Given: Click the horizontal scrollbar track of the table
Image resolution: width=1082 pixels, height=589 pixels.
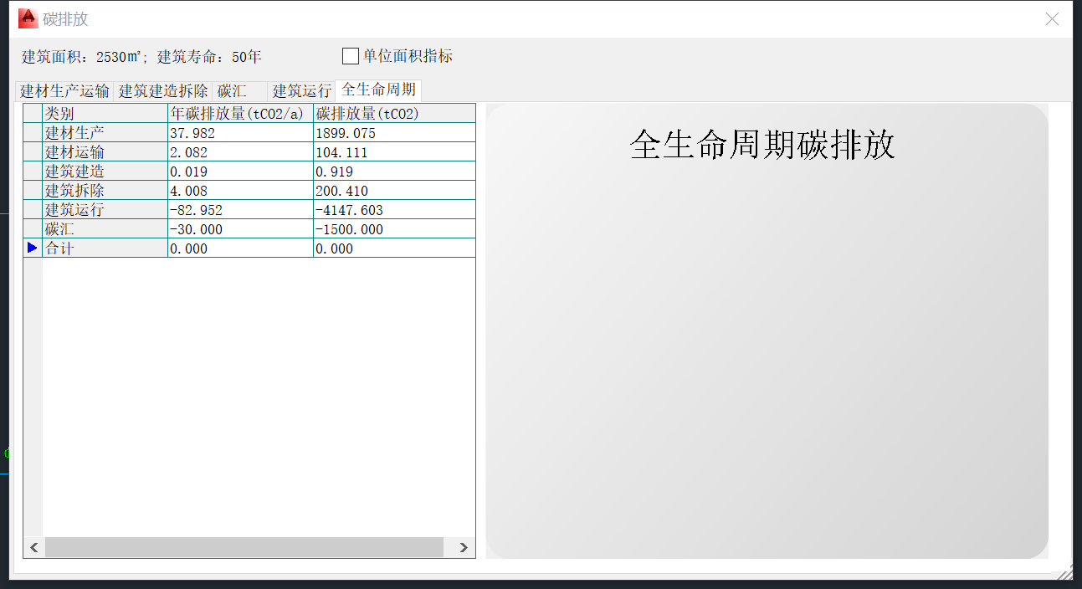Looking at the screenshot, I should tap(244, 547).
